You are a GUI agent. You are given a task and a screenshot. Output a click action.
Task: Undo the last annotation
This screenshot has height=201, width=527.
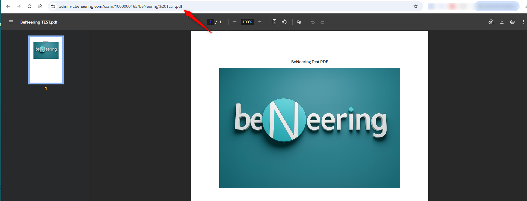(313, 22)
